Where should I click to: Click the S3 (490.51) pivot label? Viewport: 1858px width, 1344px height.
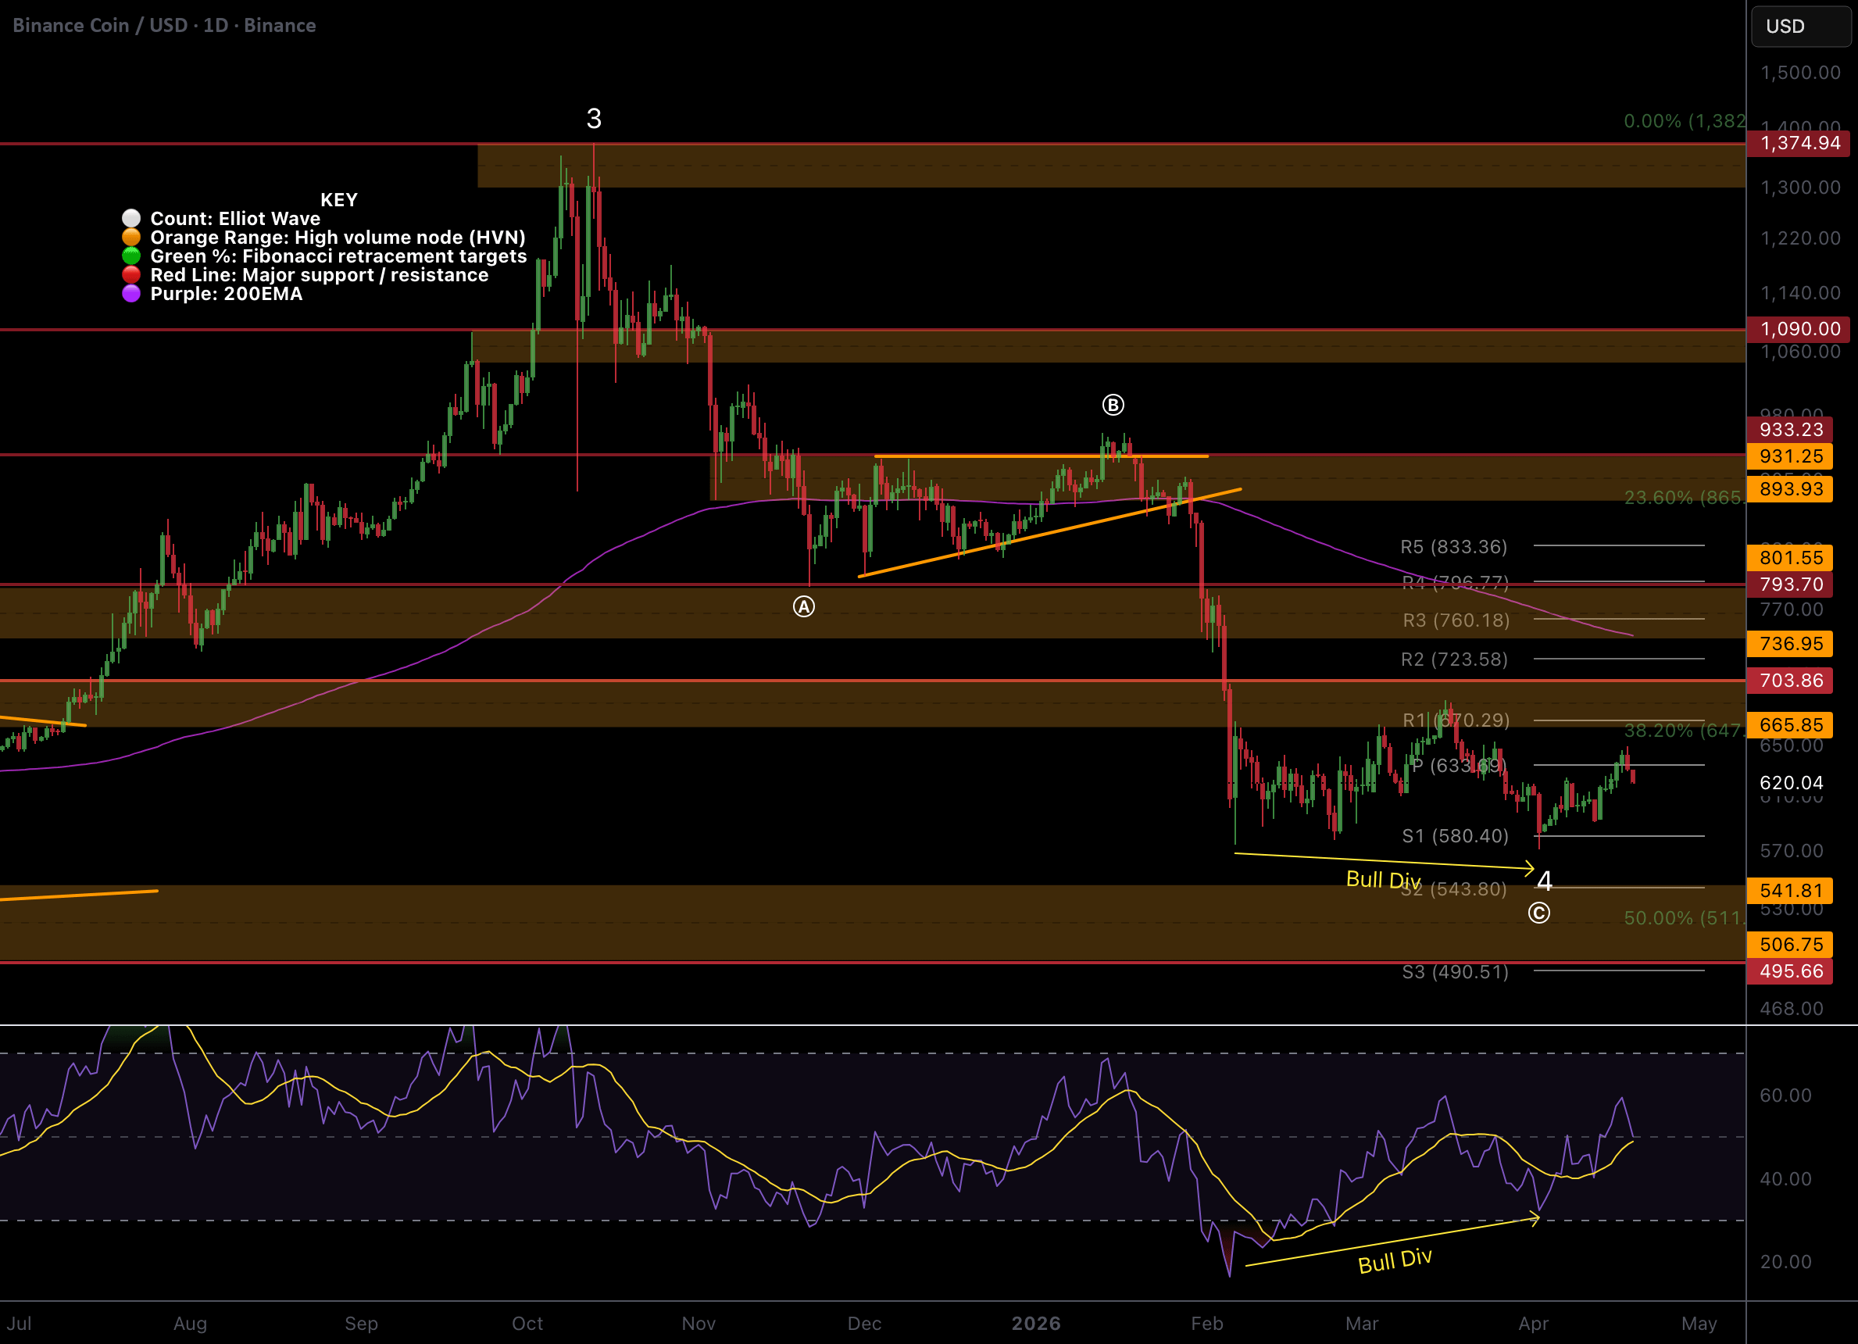(x=1454, y=972)
